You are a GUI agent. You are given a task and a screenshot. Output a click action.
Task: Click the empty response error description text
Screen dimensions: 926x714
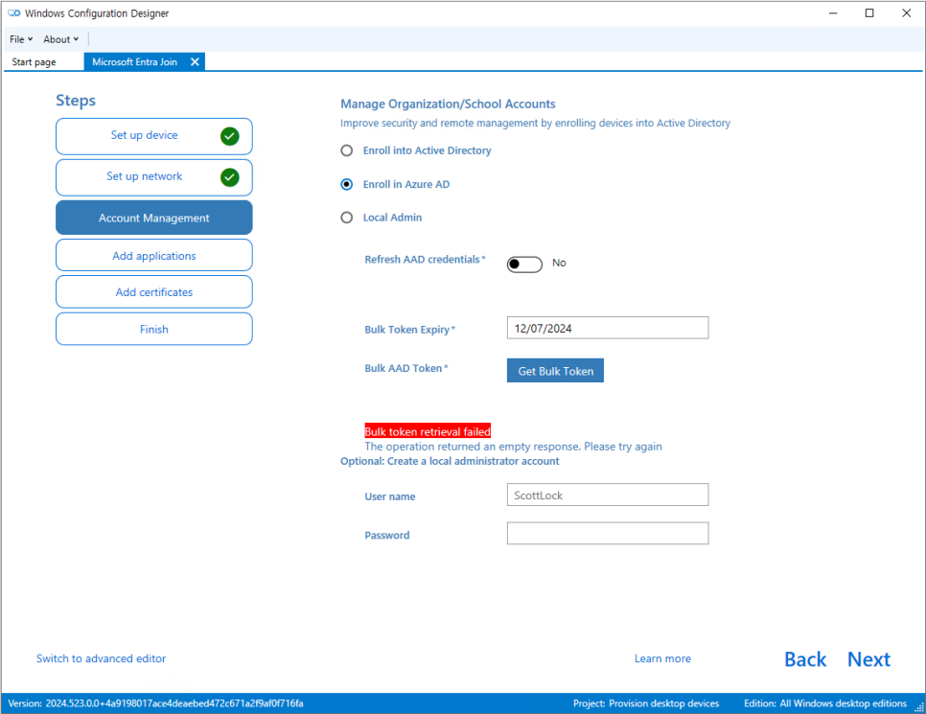(513, 447)
